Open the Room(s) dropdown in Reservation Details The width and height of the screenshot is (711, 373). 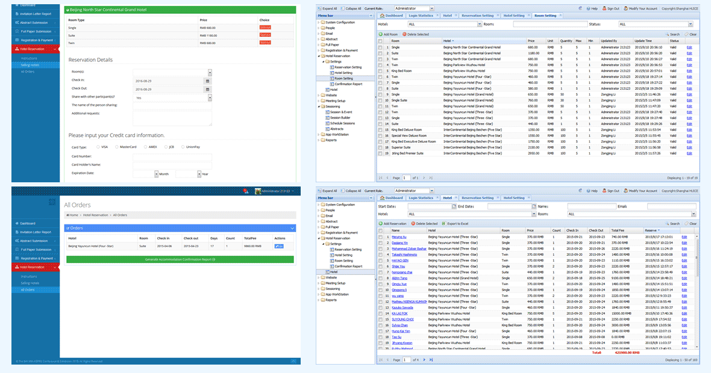click(210, 72)
